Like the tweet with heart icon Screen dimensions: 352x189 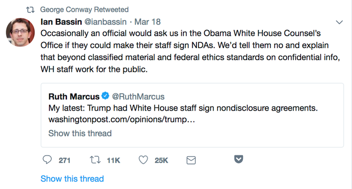click(143, 160)
